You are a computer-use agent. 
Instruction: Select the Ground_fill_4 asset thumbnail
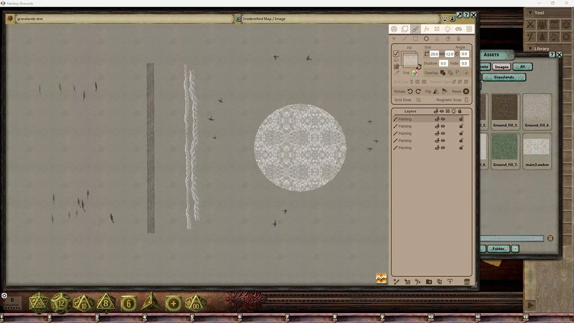click(537, 108)
